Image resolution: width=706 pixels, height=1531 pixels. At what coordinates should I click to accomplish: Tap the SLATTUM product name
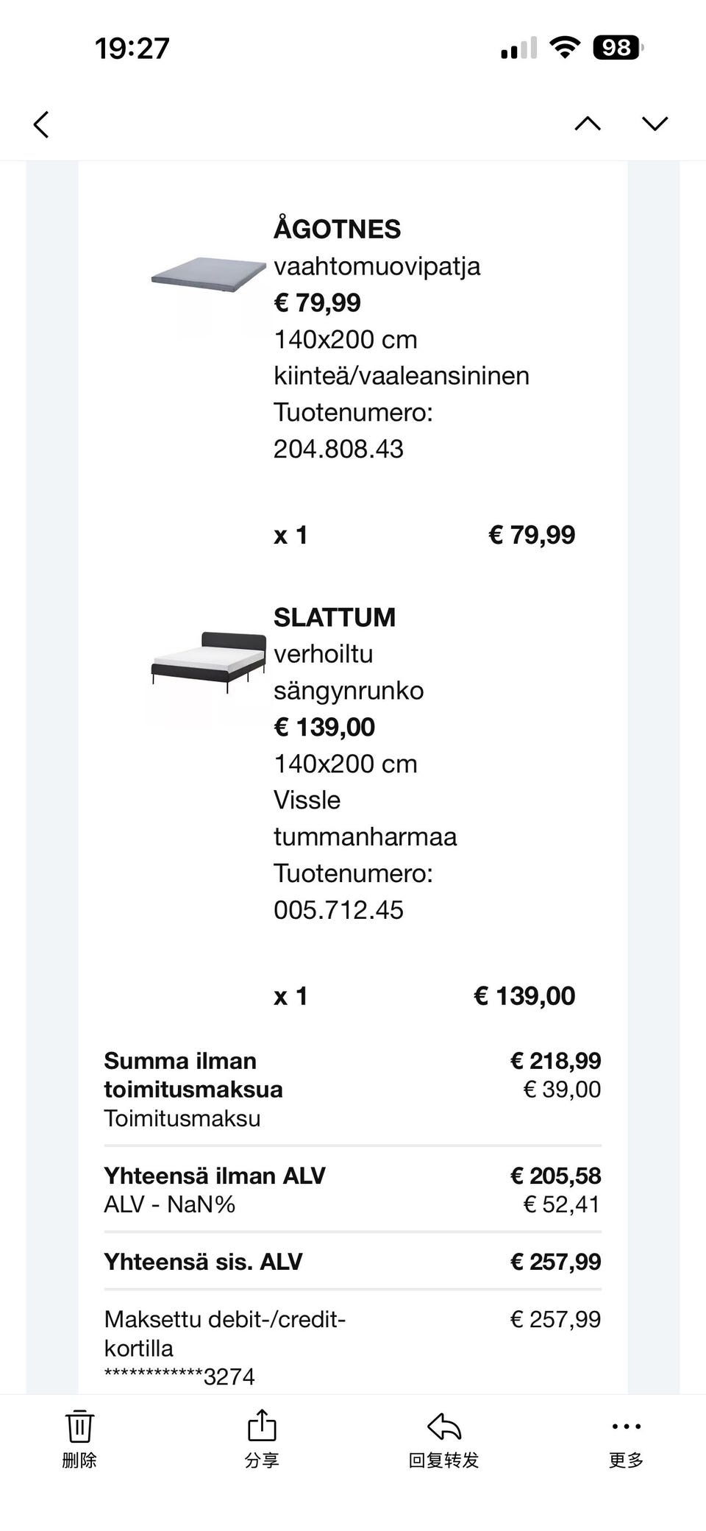(335, 617)
